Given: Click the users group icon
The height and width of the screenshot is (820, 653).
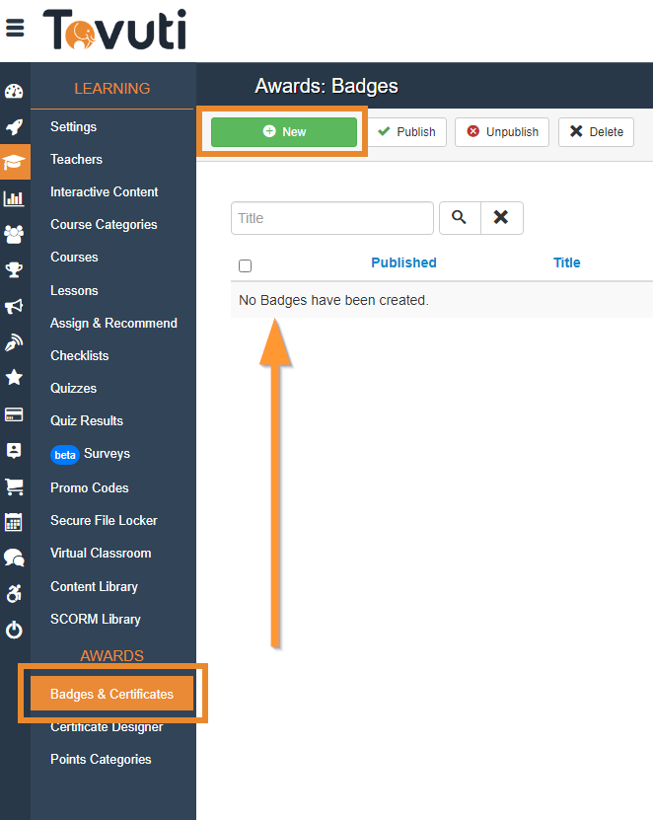Looking at the screenshot, I should (x=14, y=234).
